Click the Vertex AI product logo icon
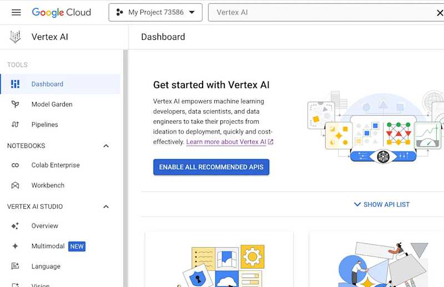The image size is (444, 287). 16,37
